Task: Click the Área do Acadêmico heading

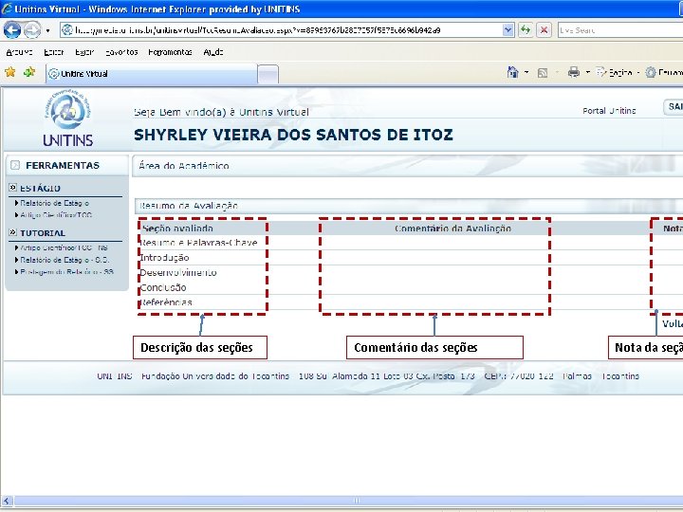Action: click(184, 166)
